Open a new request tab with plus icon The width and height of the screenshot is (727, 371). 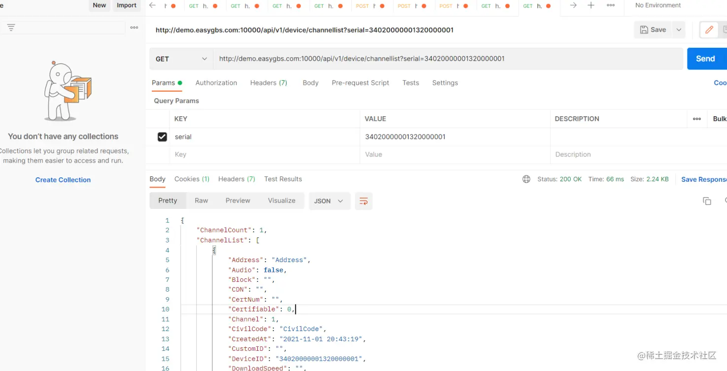[591, 5]
